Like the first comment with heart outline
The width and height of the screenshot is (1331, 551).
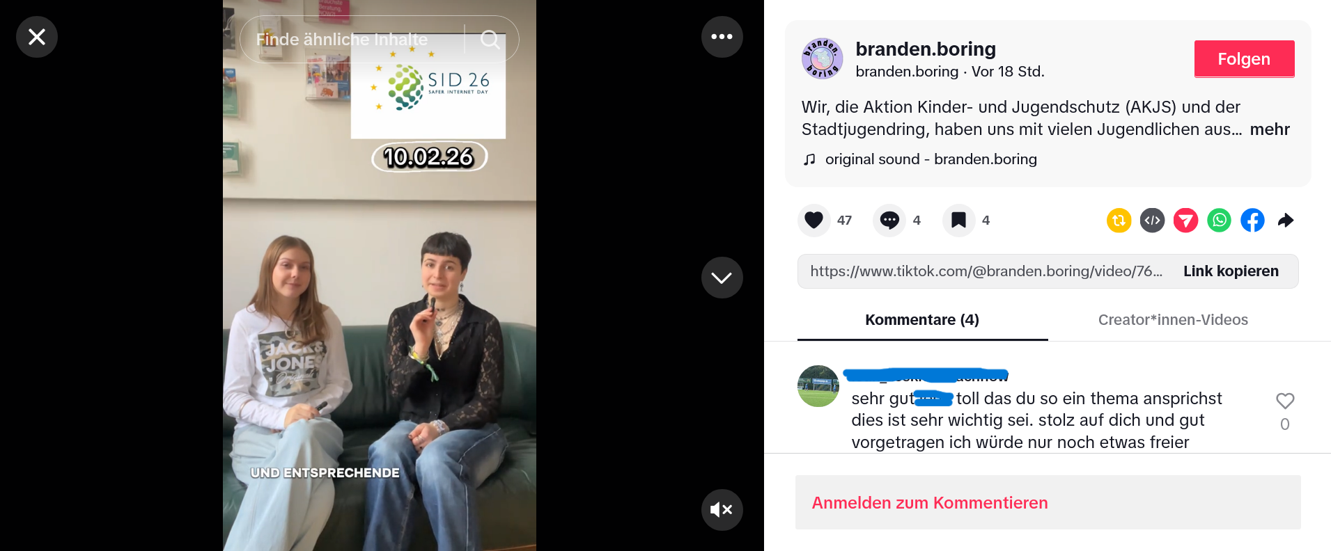pyautogui.click(x=1285, y=401)
